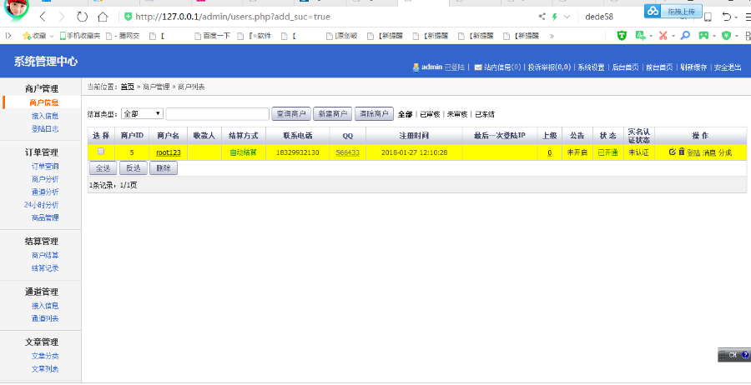Click the green T shield extension icon
The image size is (751, 385).
click(622, 35)
